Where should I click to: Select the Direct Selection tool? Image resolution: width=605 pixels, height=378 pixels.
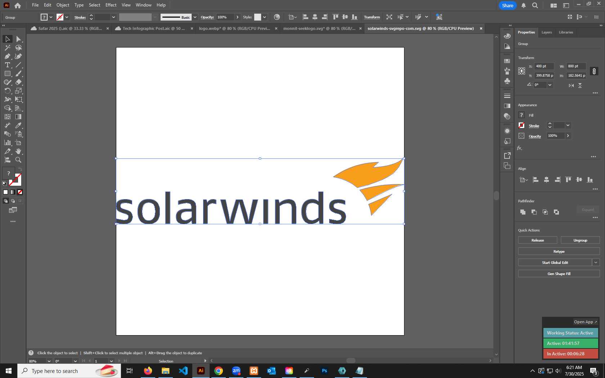click(x=19, y=39)
